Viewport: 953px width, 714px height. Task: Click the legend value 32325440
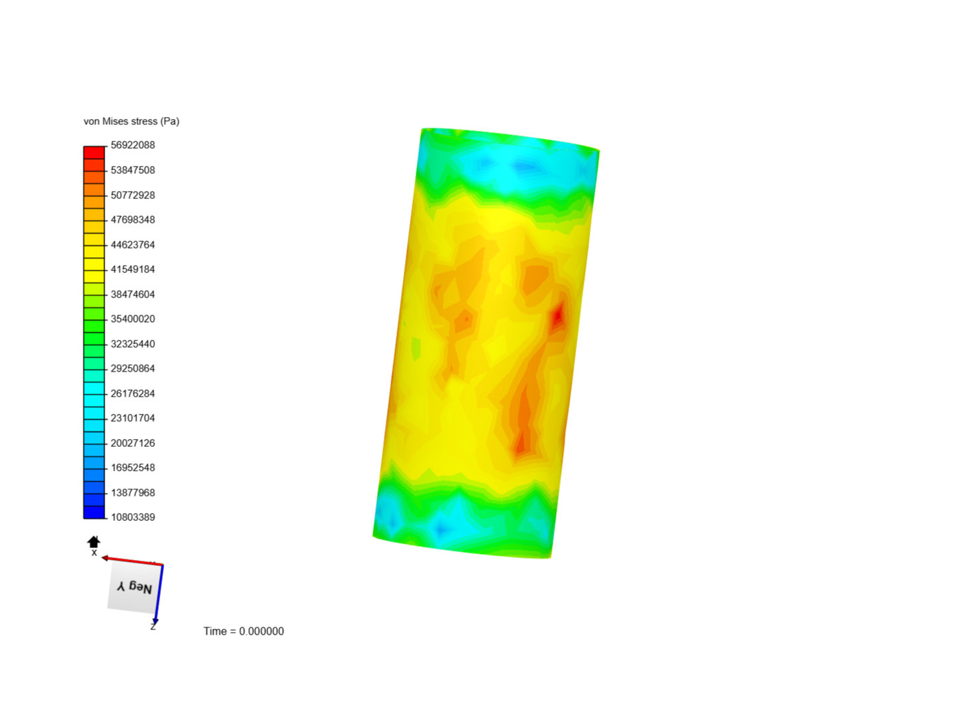[x=133, y=344]
